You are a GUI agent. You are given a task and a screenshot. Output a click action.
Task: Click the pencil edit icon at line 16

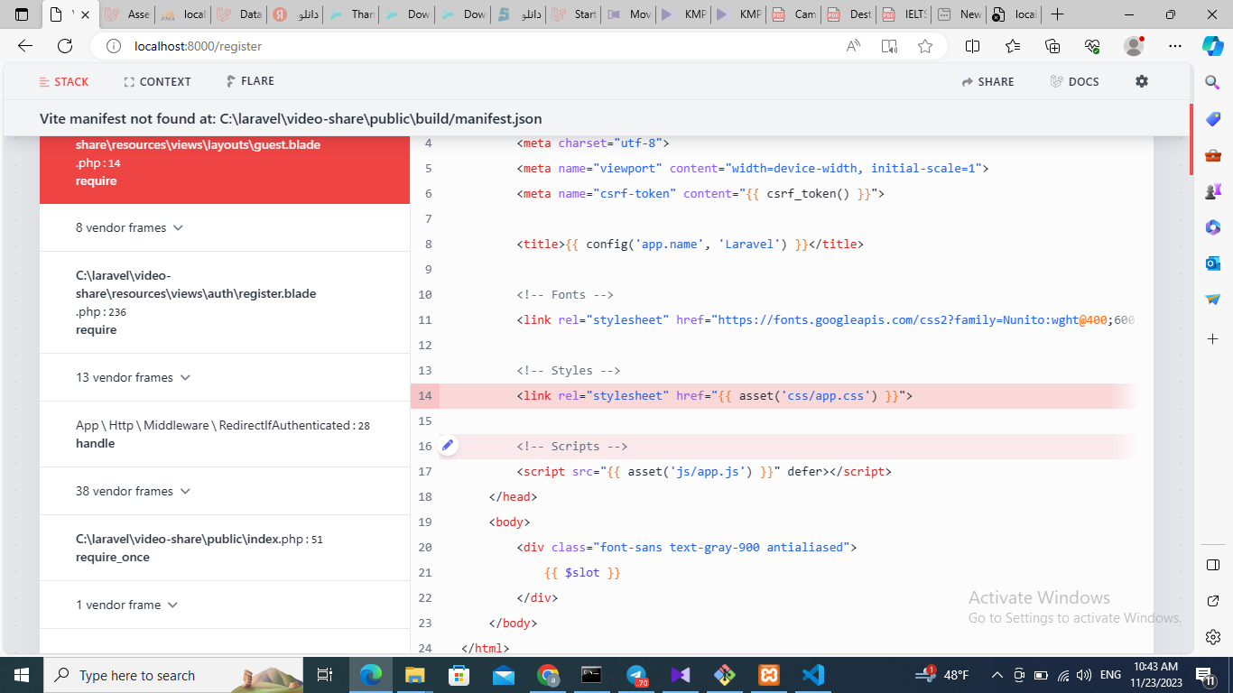(448, 446)
